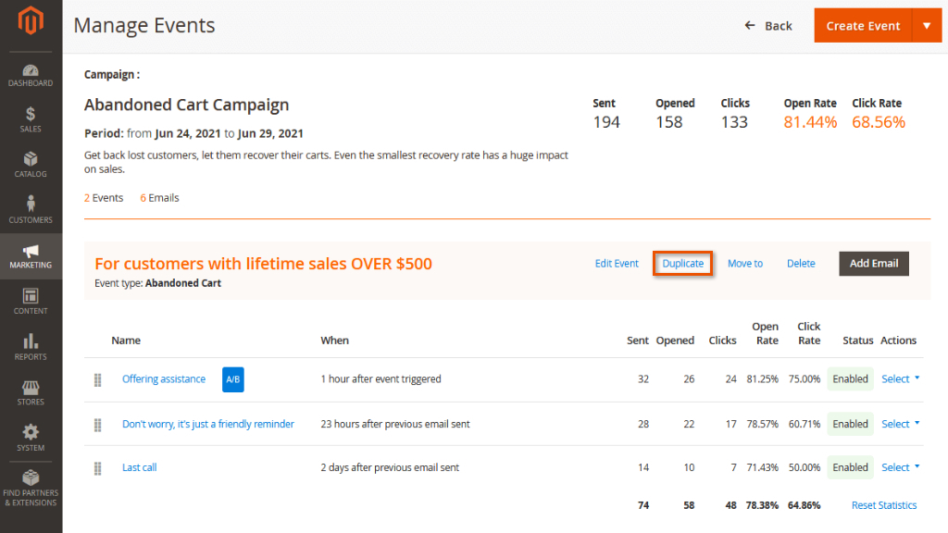Click the Status column header

[x=858, y=341]
